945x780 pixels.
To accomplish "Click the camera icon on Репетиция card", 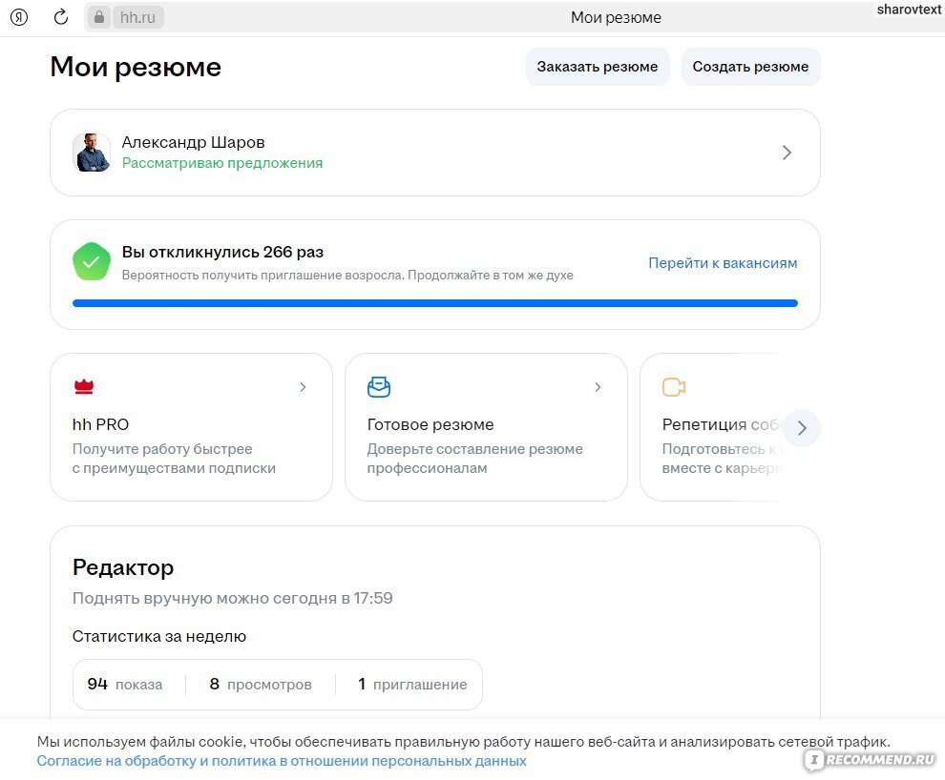I will [x=674, y=386].
